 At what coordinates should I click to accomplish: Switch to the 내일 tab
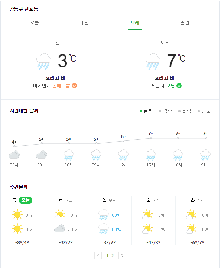[x=85, y=23]
